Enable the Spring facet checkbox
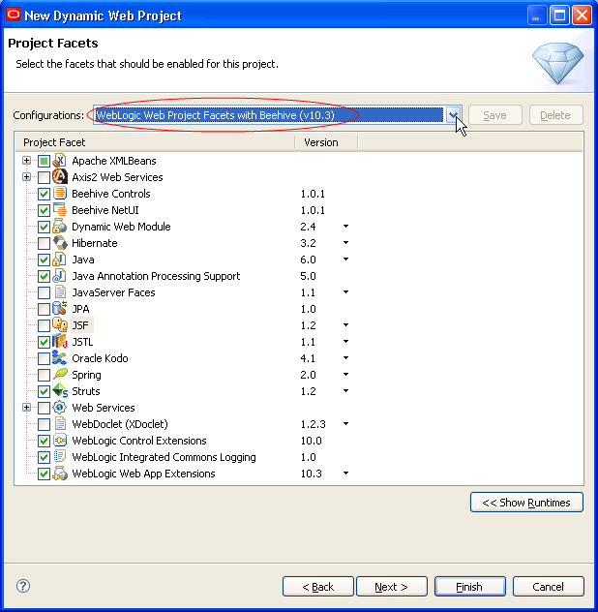598x612 pixels. tap(44, 375)
